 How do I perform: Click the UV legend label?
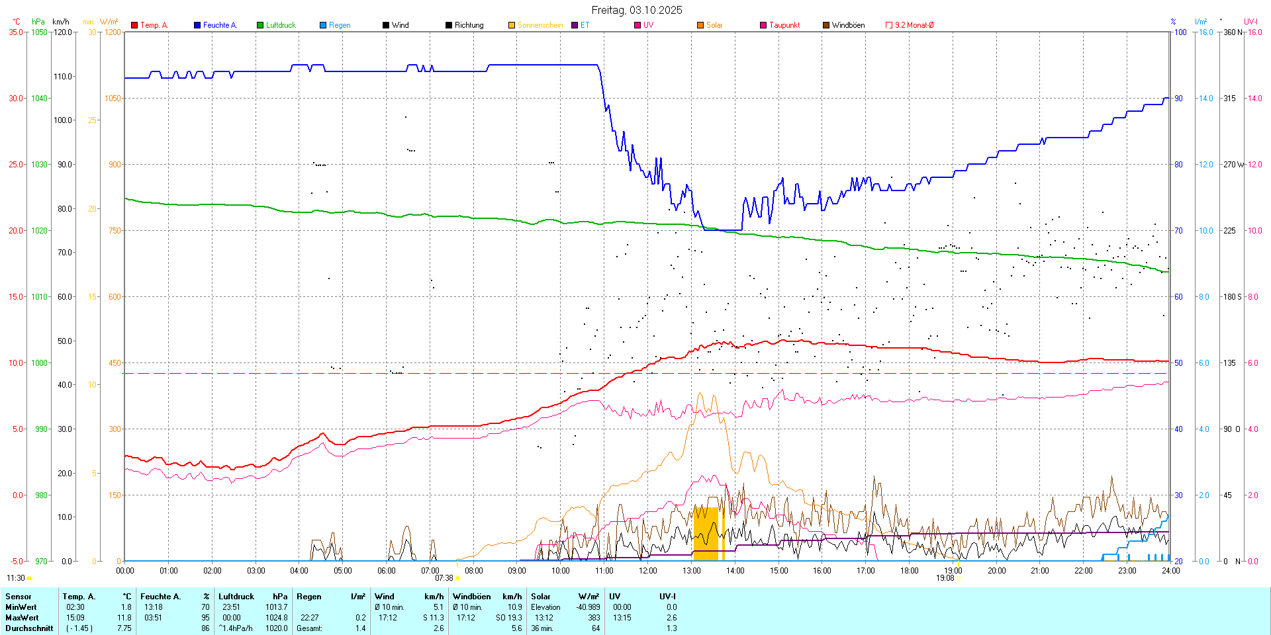[x=648, y=25]
